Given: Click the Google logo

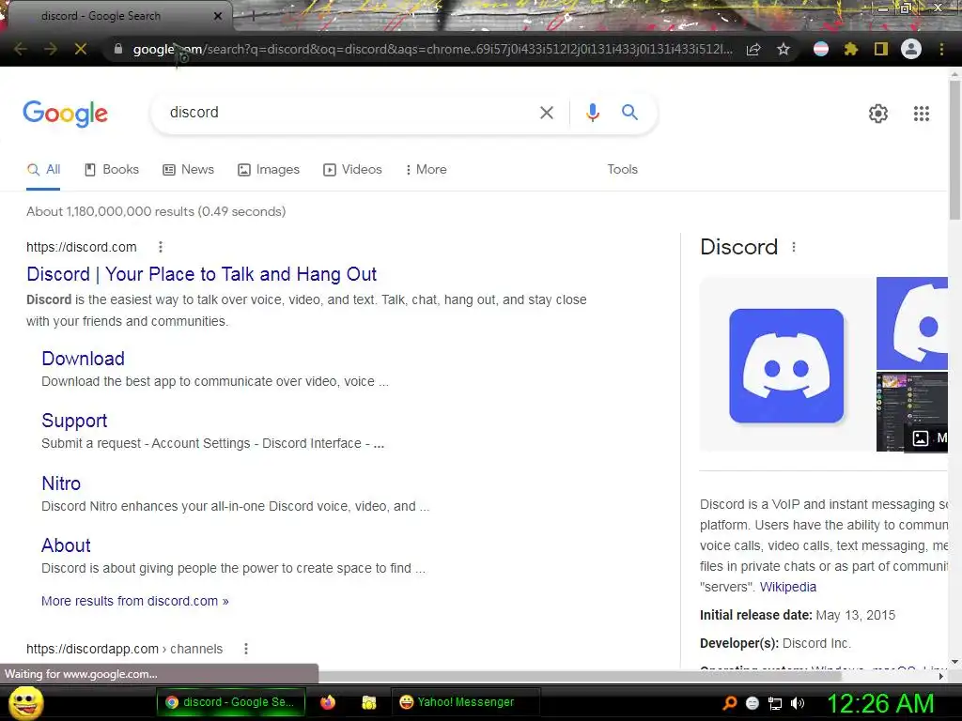Looking at the screenshot, I should point(65,114).
